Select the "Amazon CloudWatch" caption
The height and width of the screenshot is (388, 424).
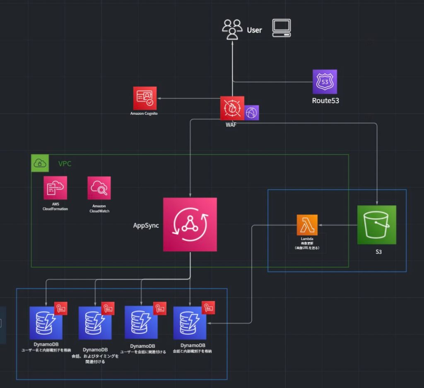pyautogui.click(x=99, y=209)
